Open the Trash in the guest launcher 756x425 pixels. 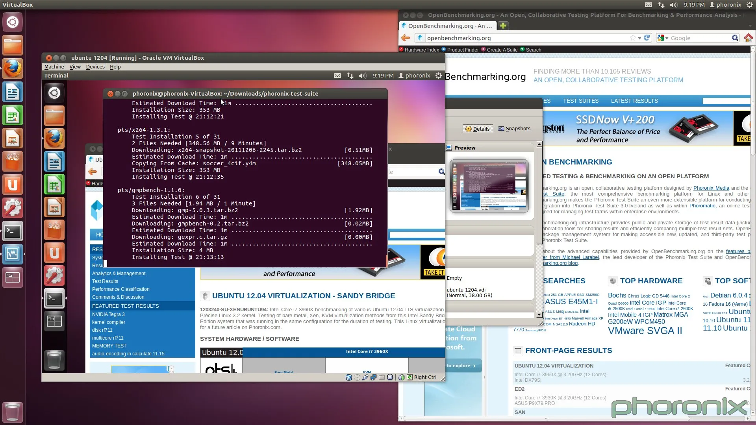coord(54,360)
